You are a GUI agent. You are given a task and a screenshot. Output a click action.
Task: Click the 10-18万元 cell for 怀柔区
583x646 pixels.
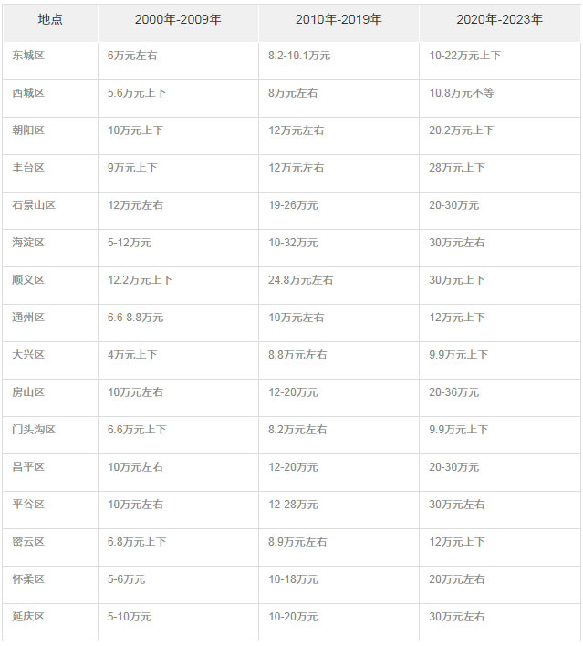(x=293, y=579)
